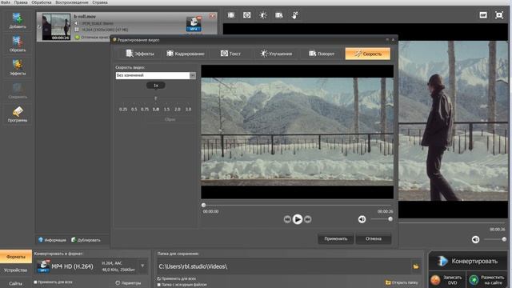The height and width of the screenshot is (288, 512).
Task: Open Эффекты in the left sidebar
Action: [x=18, y=67]
